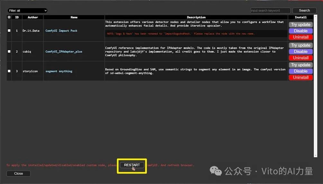
Task: Close the custom nodes manager dialog
Action: coord(19,173)
